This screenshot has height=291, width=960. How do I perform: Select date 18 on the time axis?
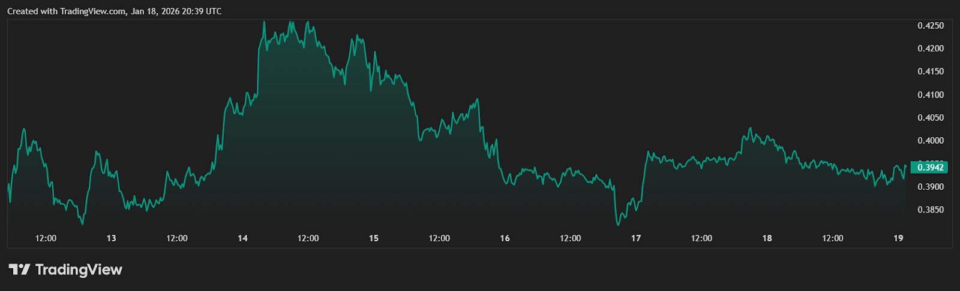tap(767, 238)
